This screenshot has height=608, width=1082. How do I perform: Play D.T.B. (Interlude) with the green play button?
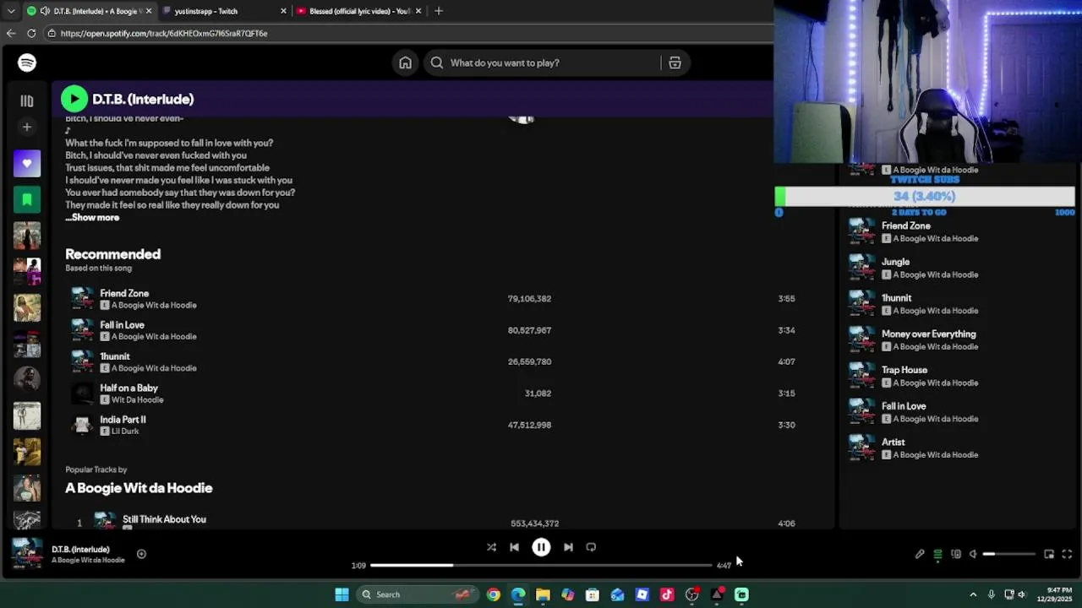pos(74,99)
